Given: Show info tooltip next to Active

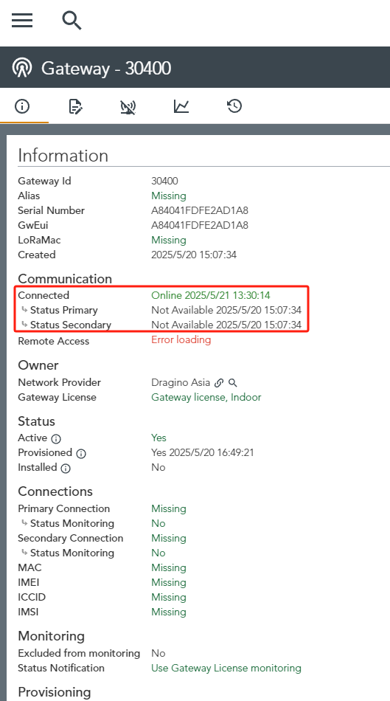Looking at the screenshot, I should [56, 438].
